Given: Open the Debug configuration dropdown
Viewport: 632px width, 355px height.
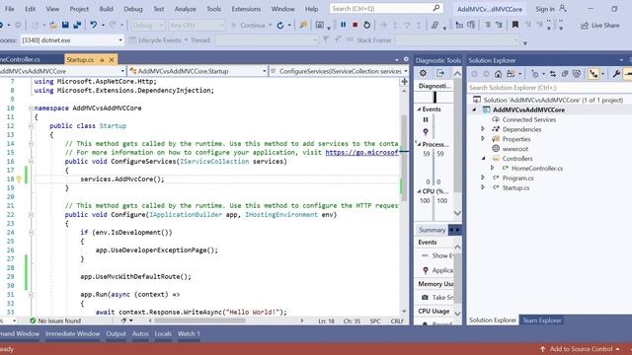Looking at the screenshot, I should point(148,26).
